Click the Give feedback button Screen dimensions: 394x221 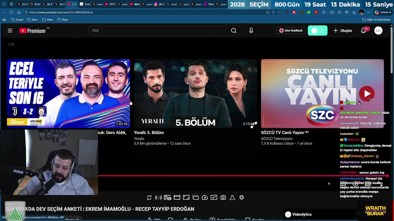291,30
